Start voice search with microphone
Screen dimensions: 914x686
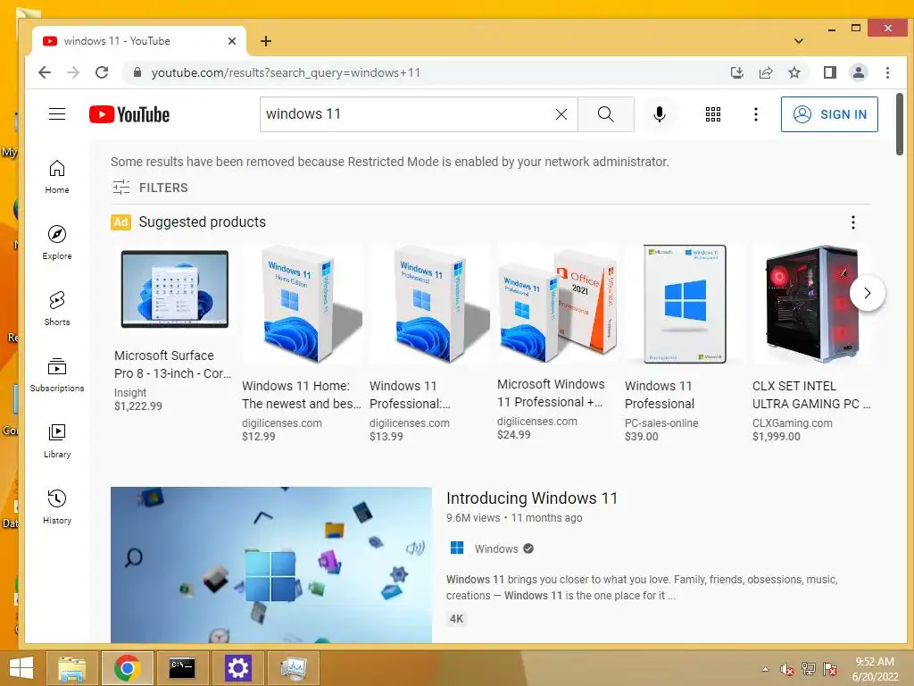tap(660, 114)
